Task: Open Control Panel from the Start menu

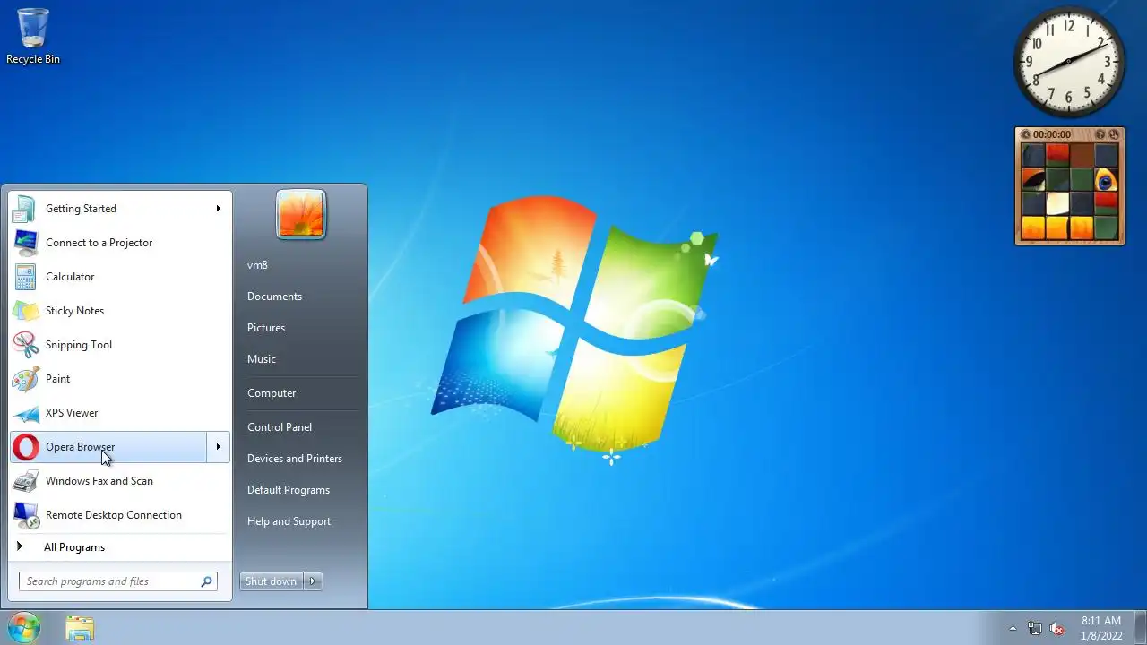Action: (280, 427)
